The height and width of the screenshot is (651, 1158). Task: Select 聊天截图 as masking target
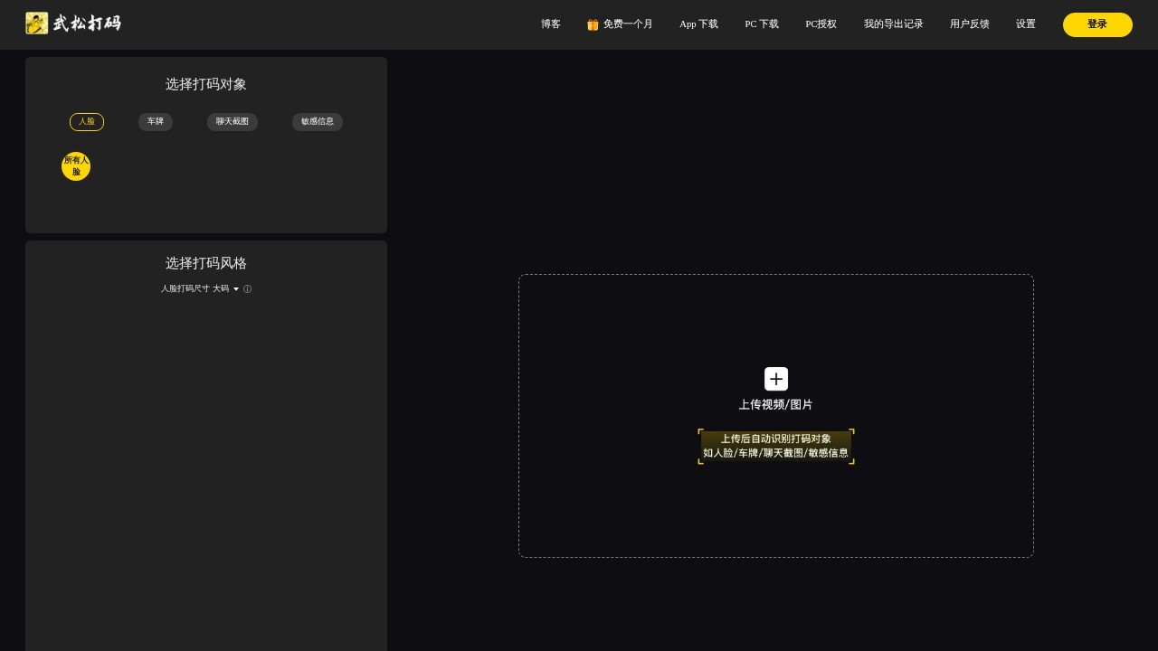click(x=233, y=122)
